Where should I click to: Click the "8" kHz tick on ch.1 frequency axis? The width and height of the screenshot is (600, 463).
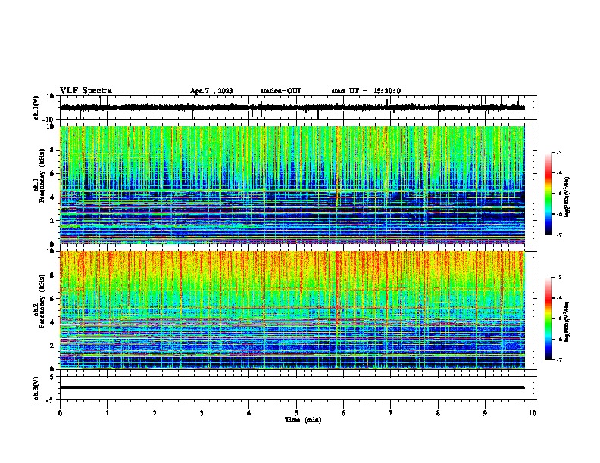[52, 150]
